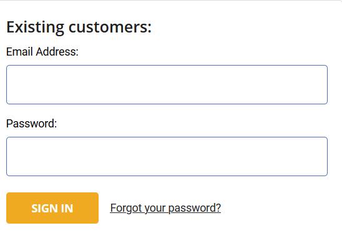Screen dimensions: 342x233
Task: Focus the Password input field
Action: (x=167, y=156)
